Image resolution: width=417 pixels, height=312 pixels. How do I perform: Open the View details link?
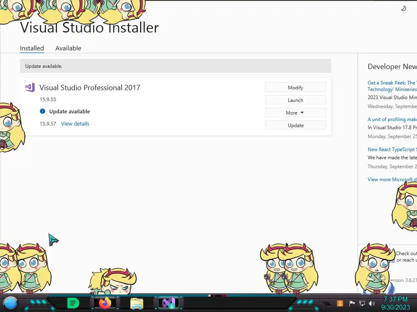75,123
